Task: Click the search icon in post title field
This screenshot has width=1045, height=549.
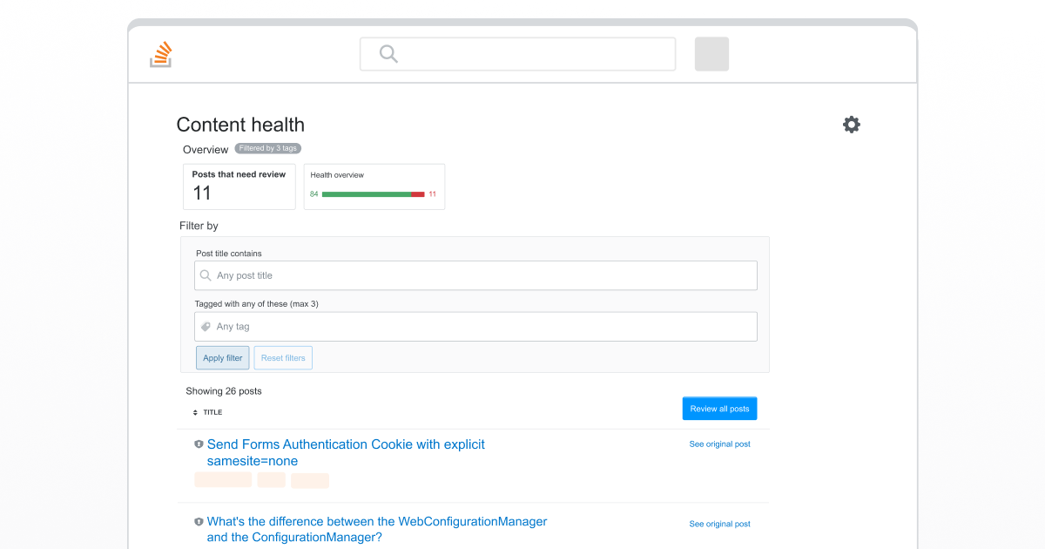Action: (206, 275)
